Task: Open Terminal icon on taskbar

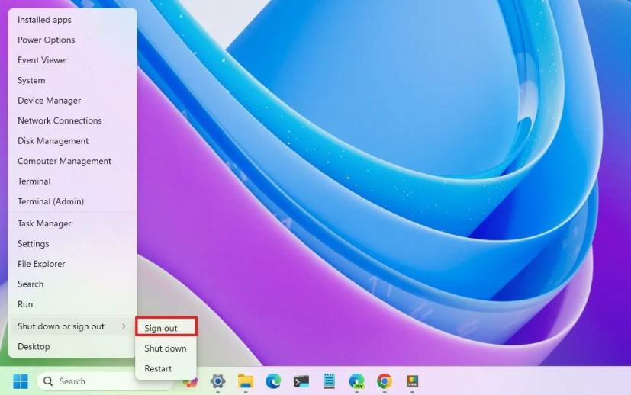Action: (x=301, y=381)
